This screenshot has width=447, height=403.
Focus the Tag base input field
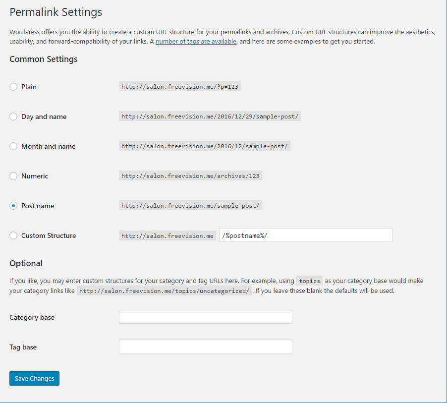205,346
